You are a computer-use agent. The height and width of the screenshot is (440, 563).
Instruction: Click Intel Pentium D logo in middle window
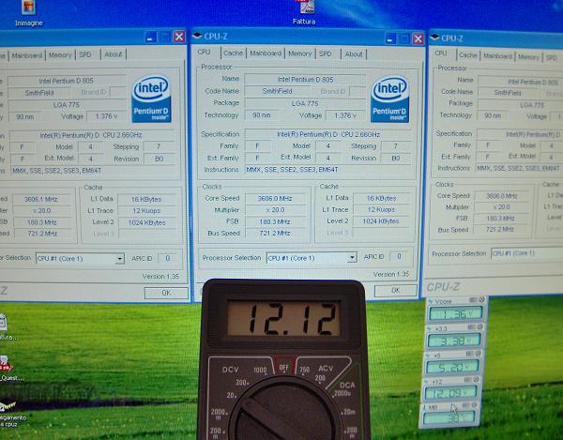pyautogui.click(x=388, y=97)
